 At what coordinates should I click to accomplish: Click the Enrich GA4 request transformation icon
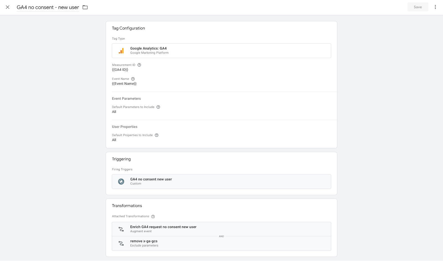(121, 229)
